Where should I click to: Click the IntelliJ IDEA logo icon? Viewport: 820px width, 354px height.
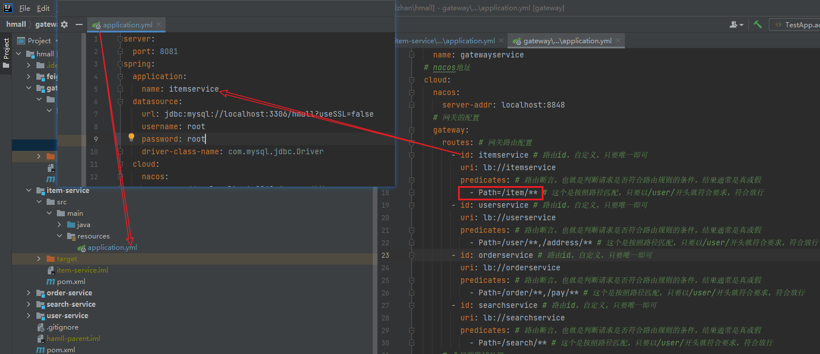[7, 9]
